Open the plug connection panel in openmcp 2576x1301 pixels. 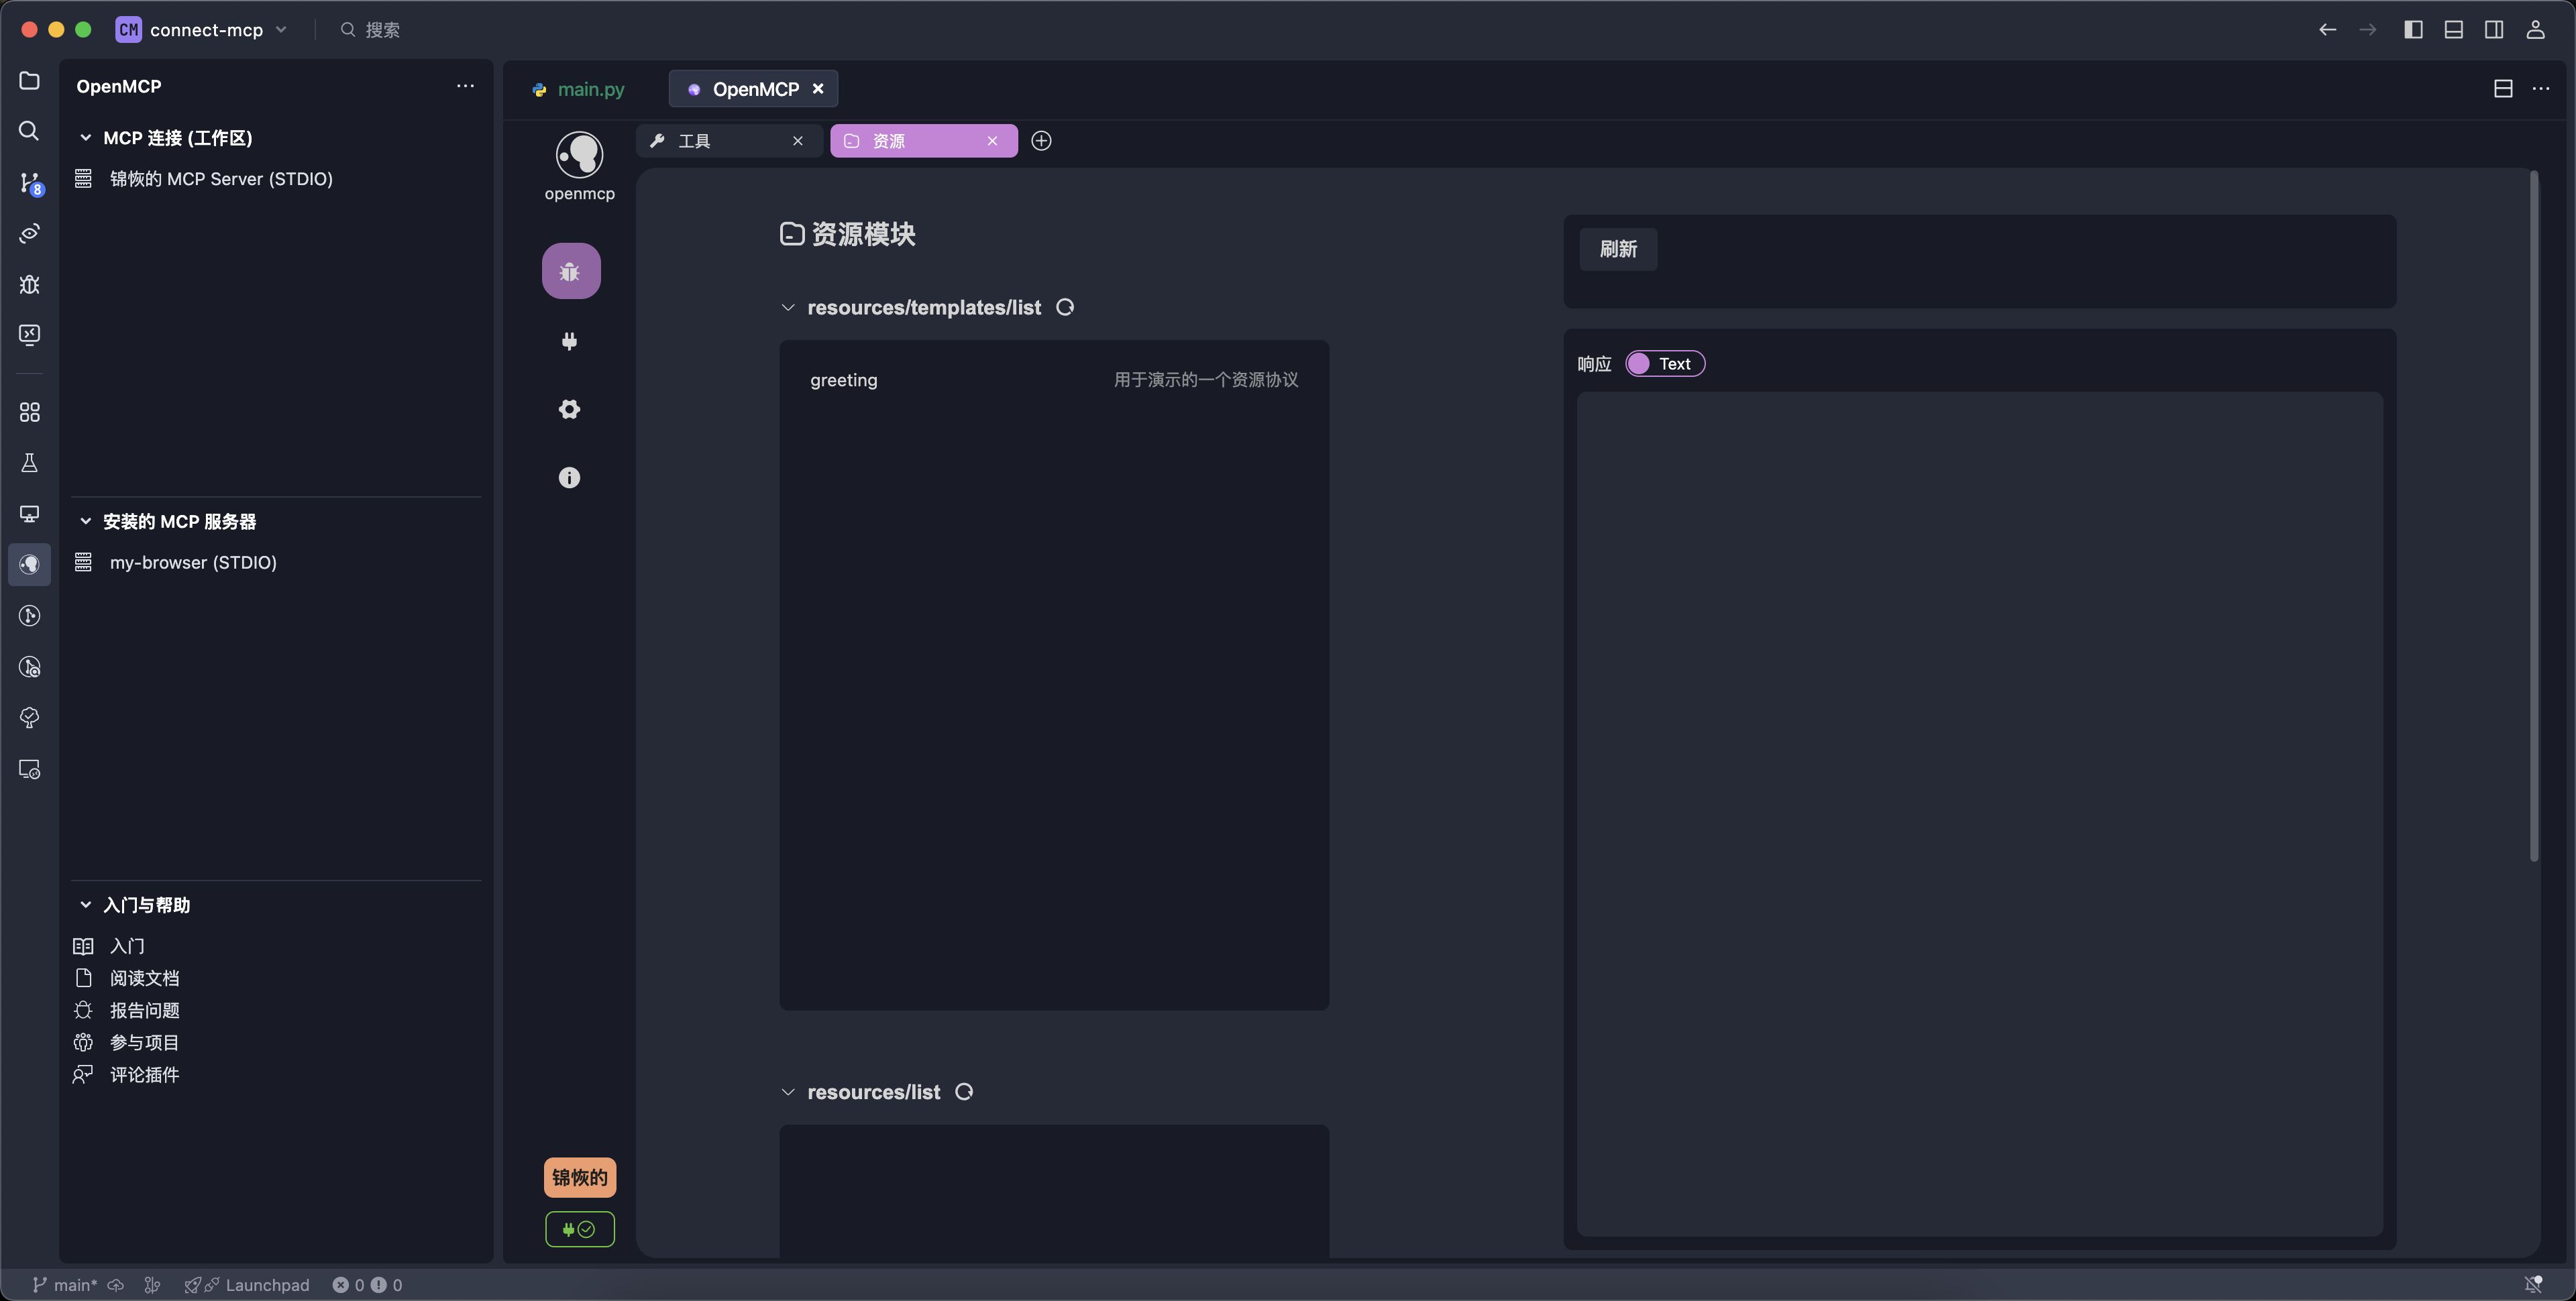pos(570,341)
